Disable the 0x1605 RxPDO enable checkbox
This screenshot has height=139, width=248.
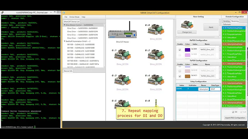[180, 50]
